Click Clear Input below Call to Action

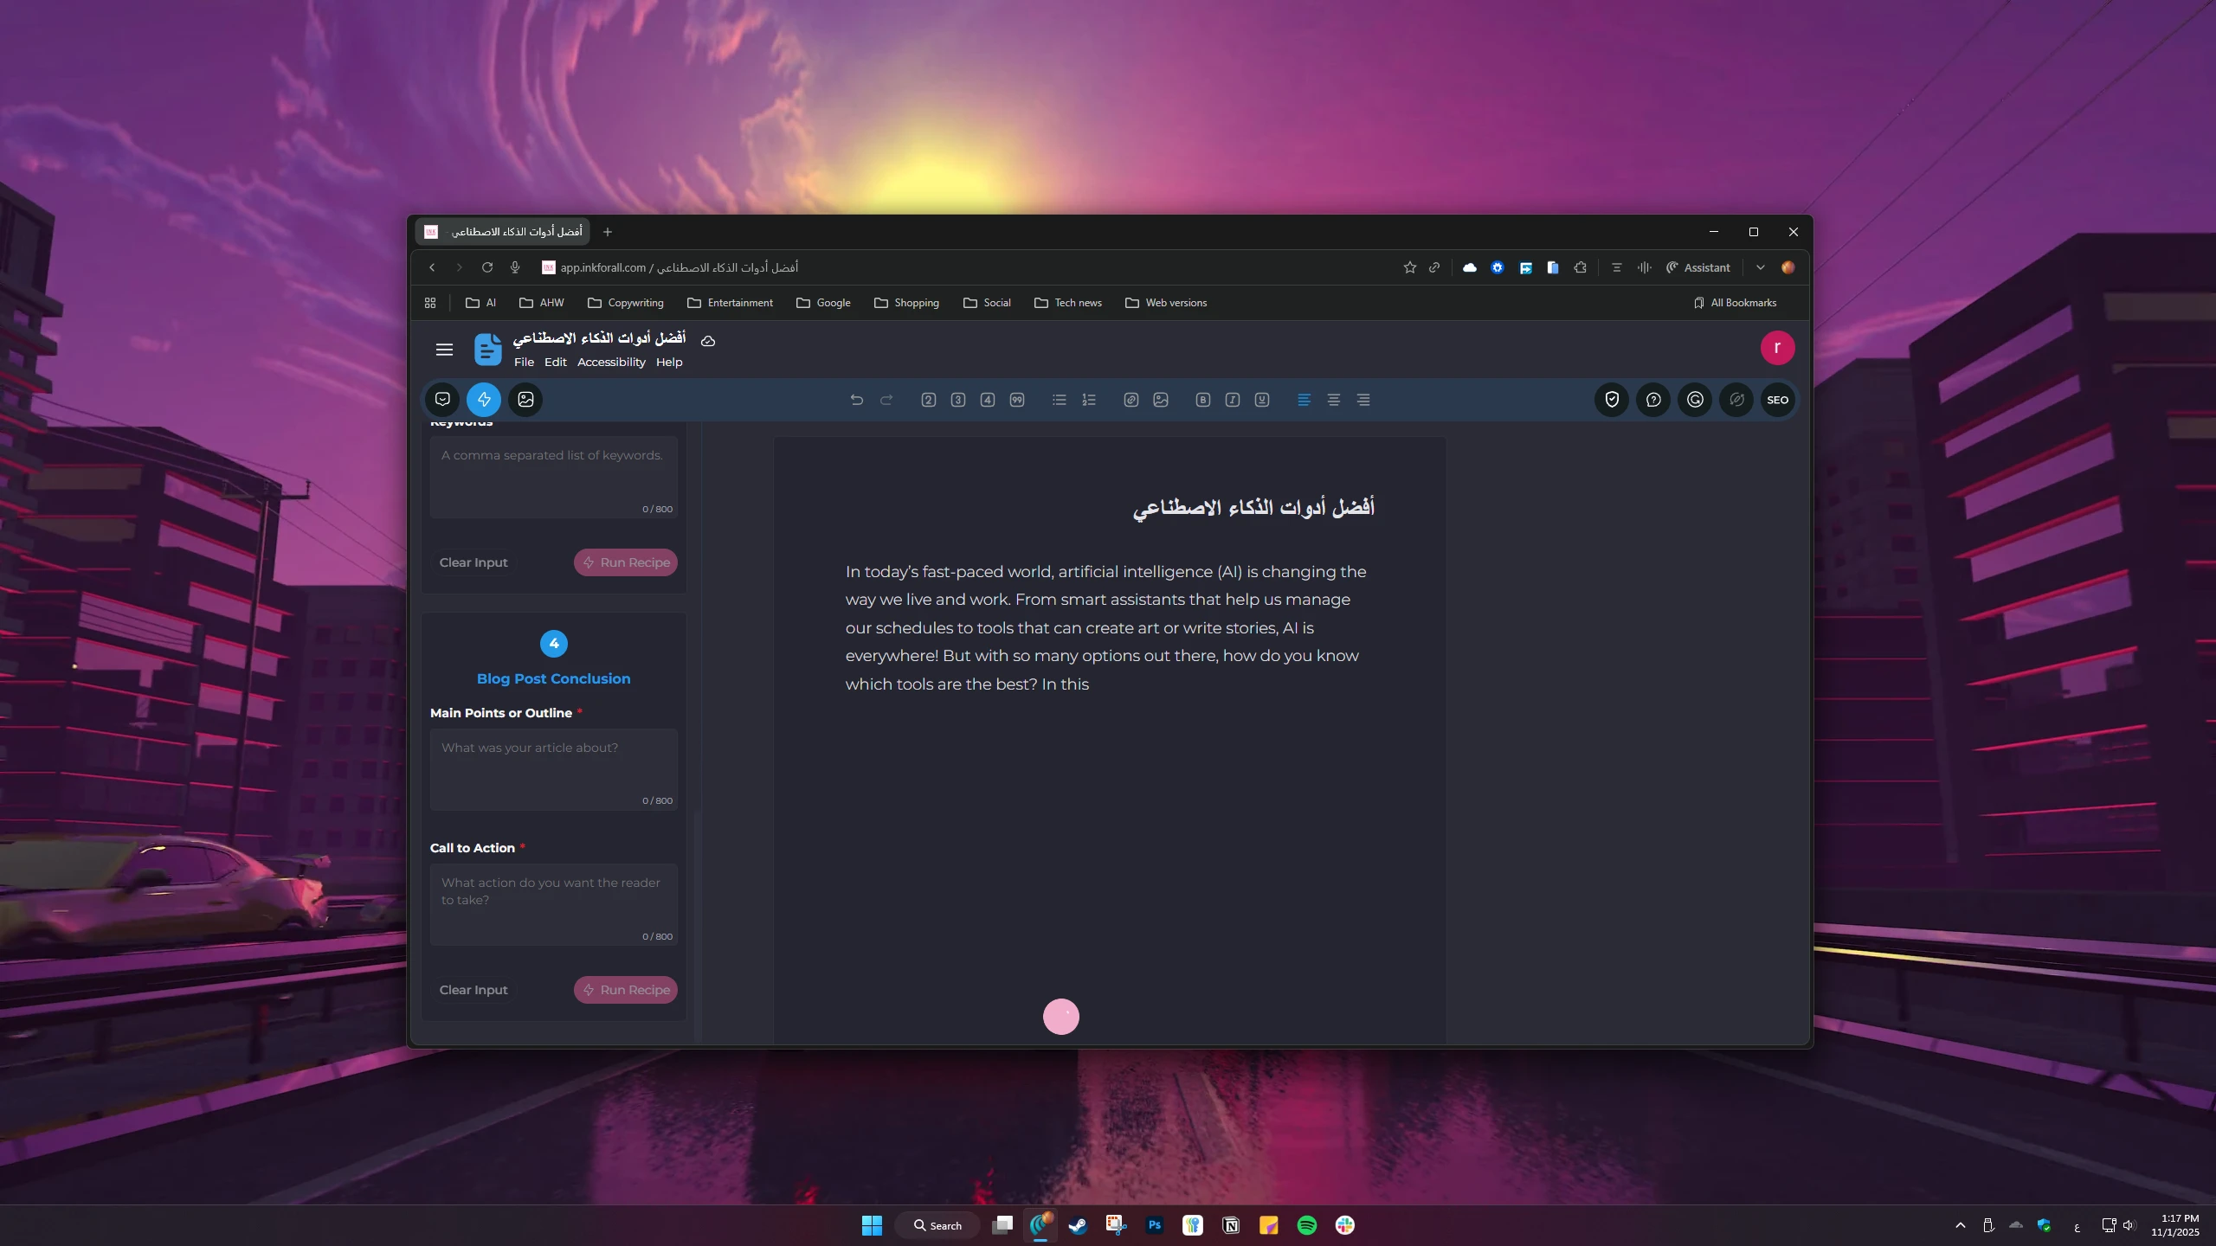(473, 990)
